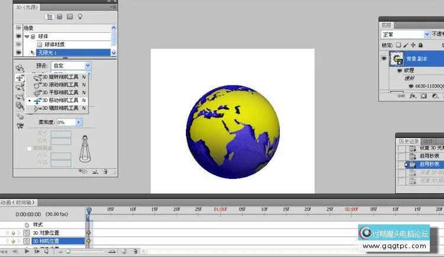This screenshot has height=257, width=444.
Task: Select the 3D light tool icon
Action: pyautogui.click(x=20, y=97)
